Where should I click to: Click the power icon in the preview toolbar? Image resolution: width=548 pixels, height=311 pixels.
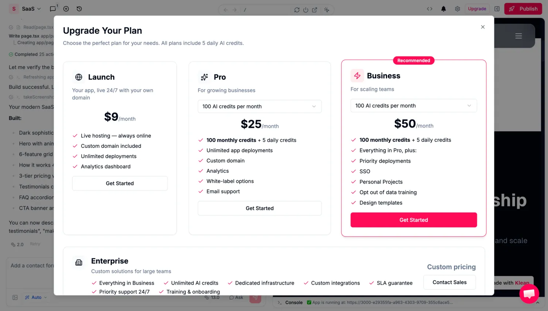(x=306, y=10)
